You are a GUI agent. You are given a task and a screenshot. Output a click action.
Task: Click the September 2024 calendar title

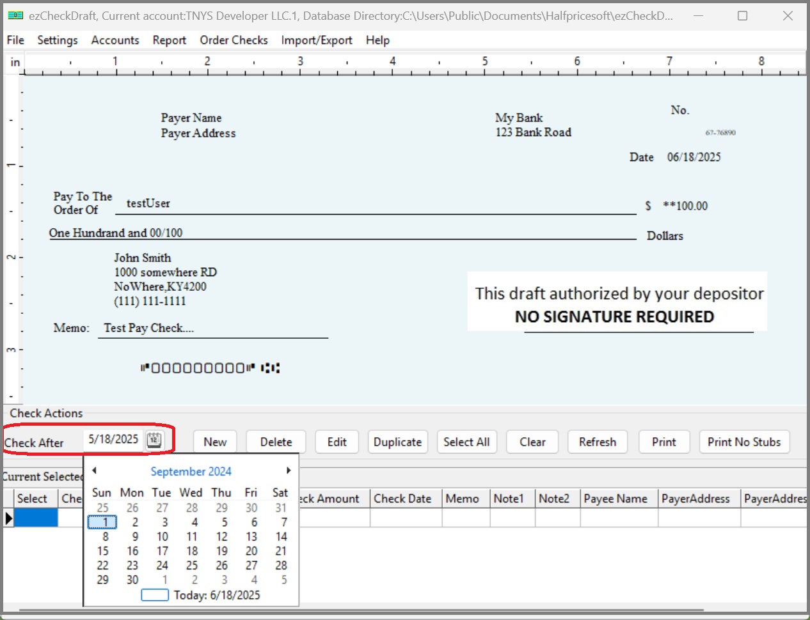pyautogui.click(x=191, y=471)
